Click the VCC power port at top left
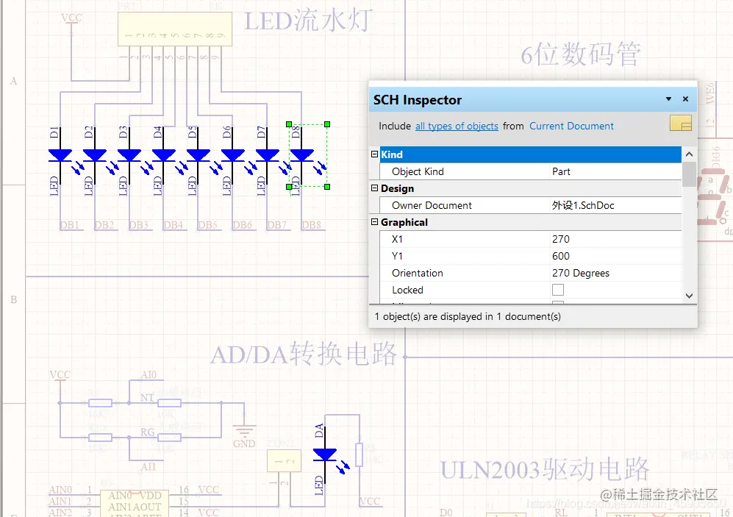Image resolution: width=733 pixels, height=517 pixels. (71, 24)
